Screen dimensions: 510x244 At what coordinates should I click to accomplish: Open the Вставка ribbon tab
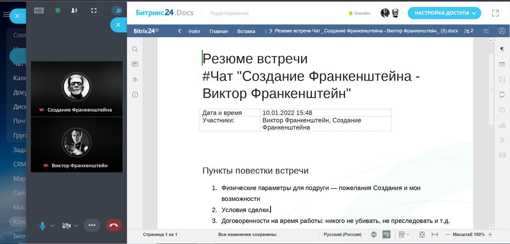pyautogui.click(x=246, y=31)
